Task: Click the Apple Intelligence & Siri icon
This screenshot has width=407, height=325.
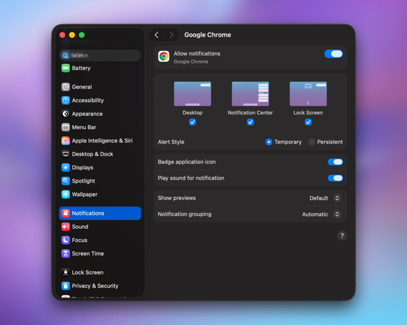Action: click(65, 141)
